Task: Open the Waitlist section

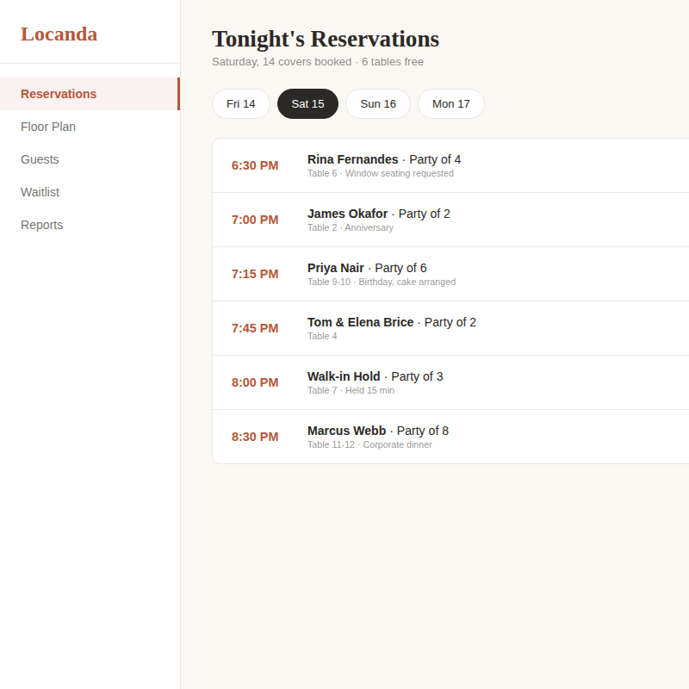Action: tap(90, 192)
